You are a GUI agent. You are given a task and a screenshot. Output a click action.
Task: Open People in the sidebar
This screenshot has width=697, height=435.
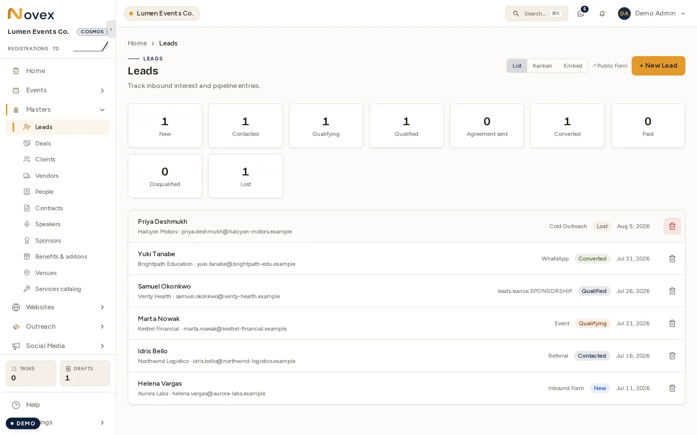tap(58, 192)
